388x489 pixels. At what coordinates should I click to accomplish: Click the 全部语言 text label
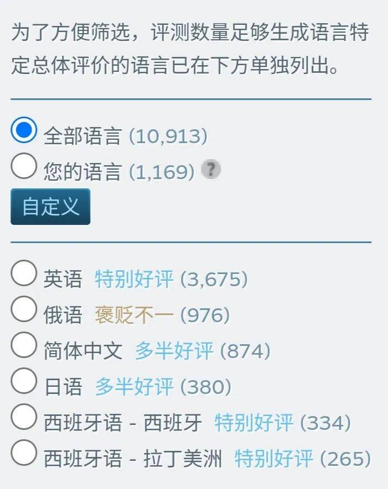82,136
